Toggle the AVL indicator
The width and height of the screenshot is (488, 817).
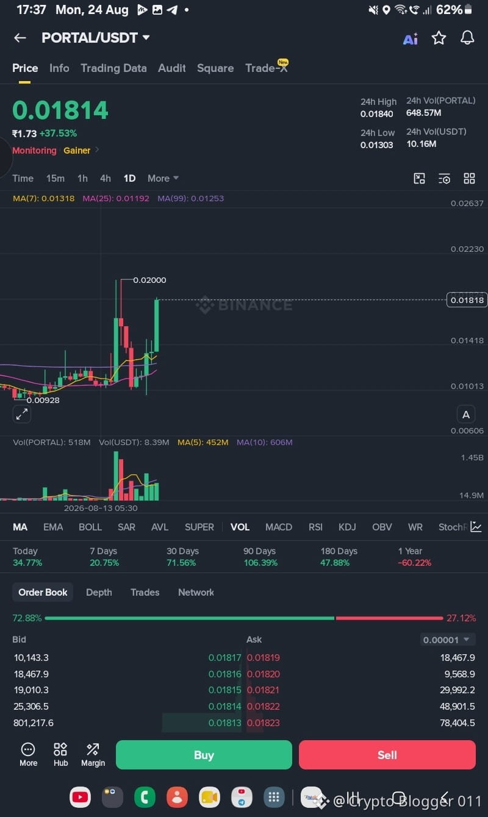tap(160, 527)
